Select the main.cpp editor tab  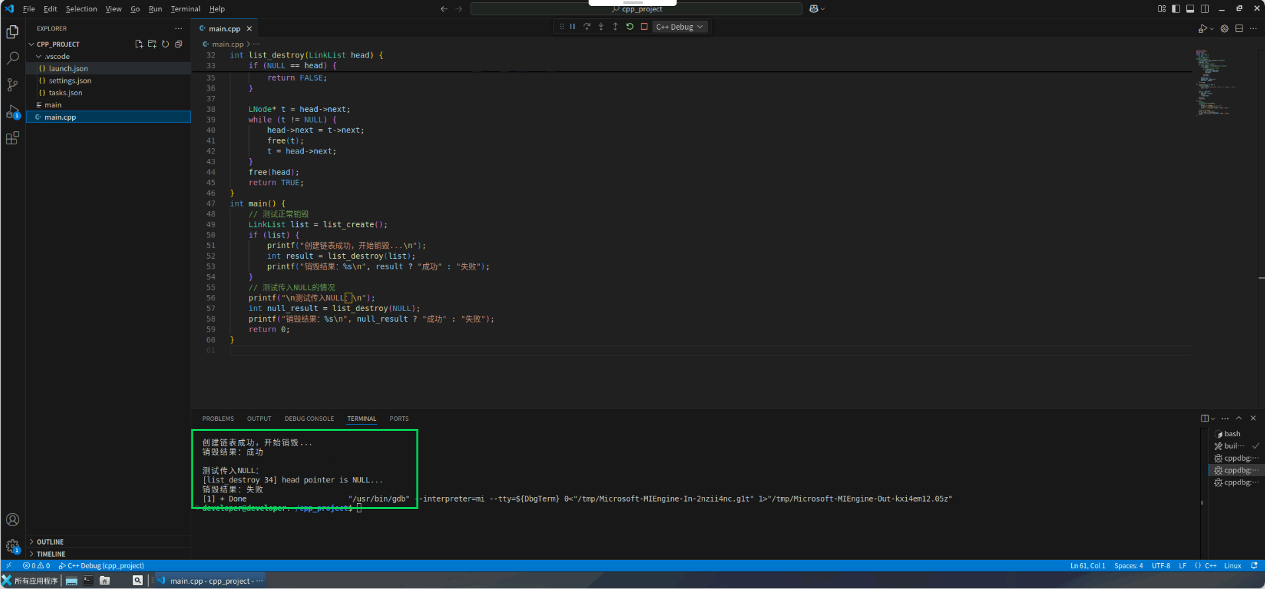[x=224, y=28]
